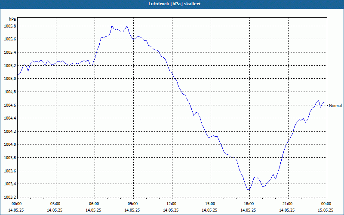Screen dimensions: 344x215
Task: Pick the "1005,0" y-axis label
Action: point(10,79)
